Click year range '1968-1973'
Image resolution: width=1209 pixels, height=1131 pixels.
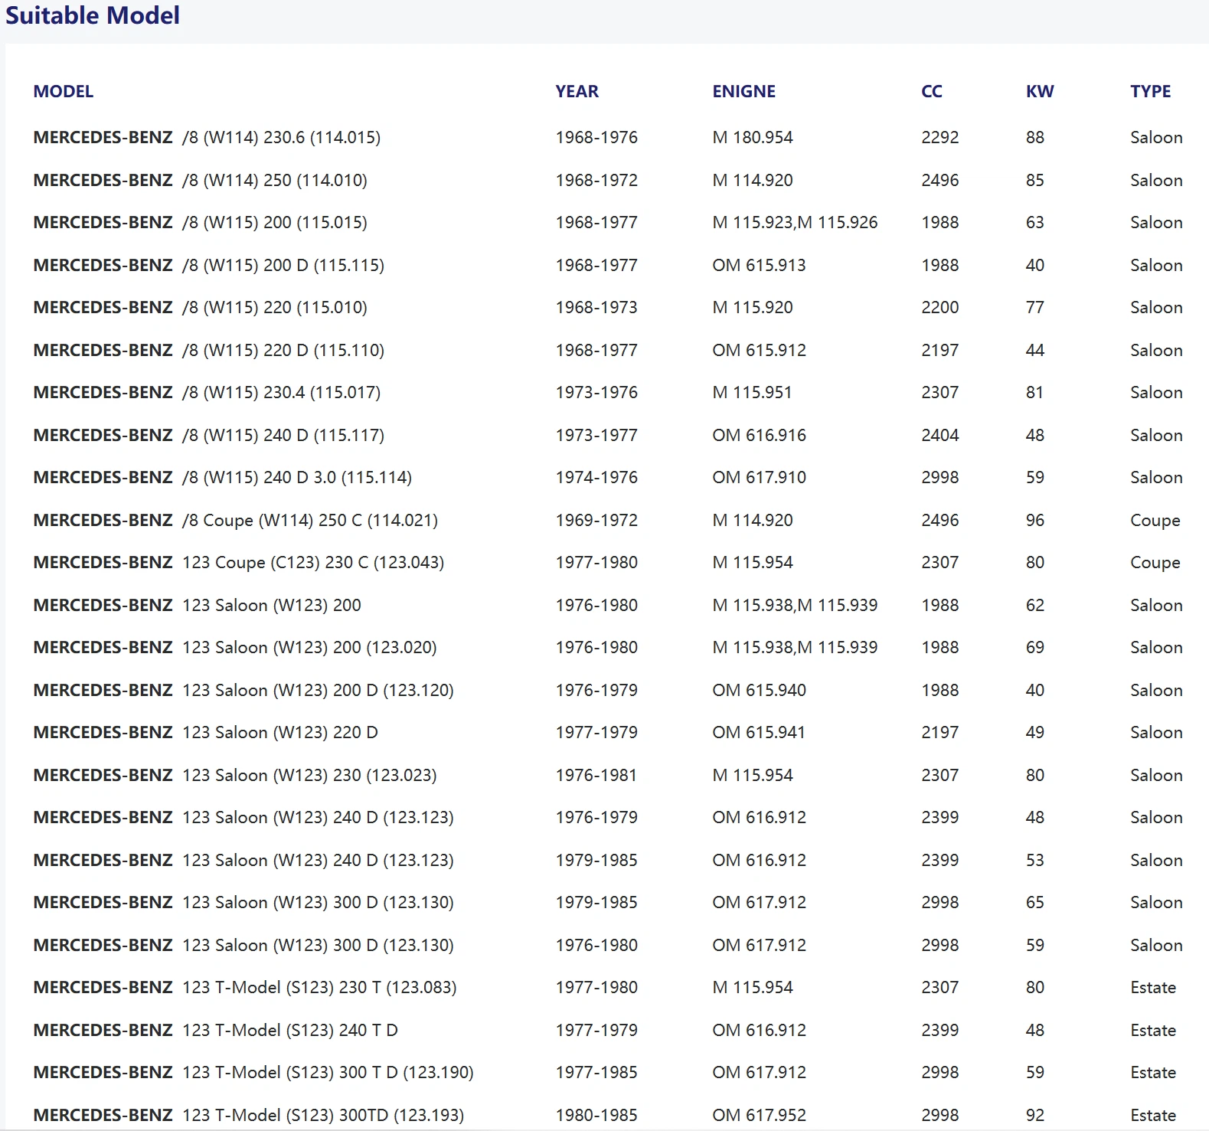pos(596,307)
